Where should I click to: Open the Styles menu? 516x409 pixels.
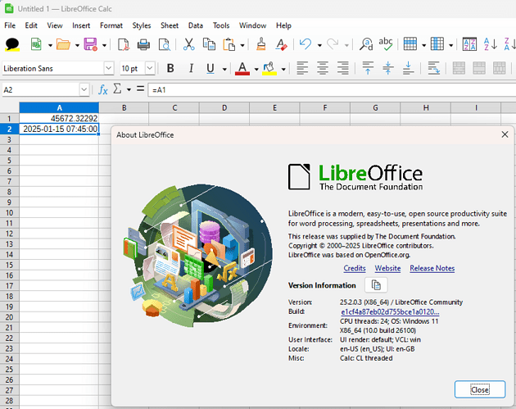click(x=142, y=25)
